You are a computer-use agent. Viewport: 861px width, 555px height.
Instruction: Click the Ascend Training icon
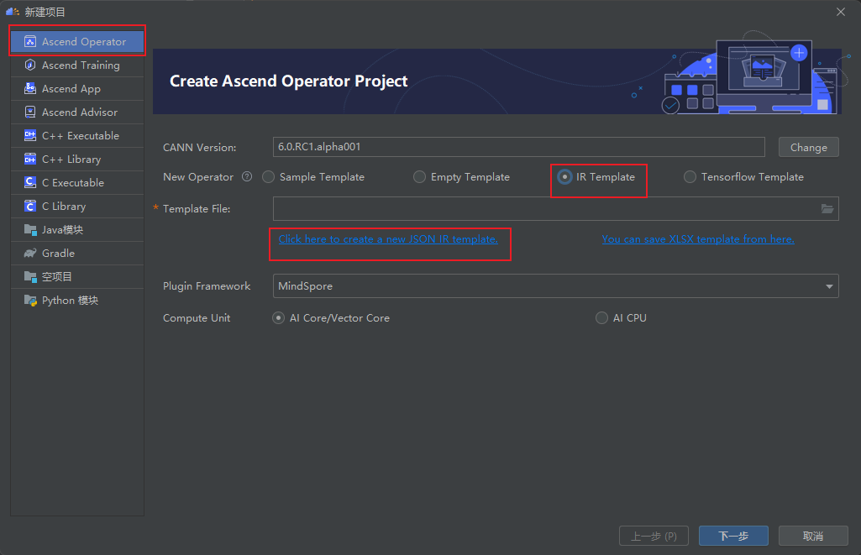[30, 65]
